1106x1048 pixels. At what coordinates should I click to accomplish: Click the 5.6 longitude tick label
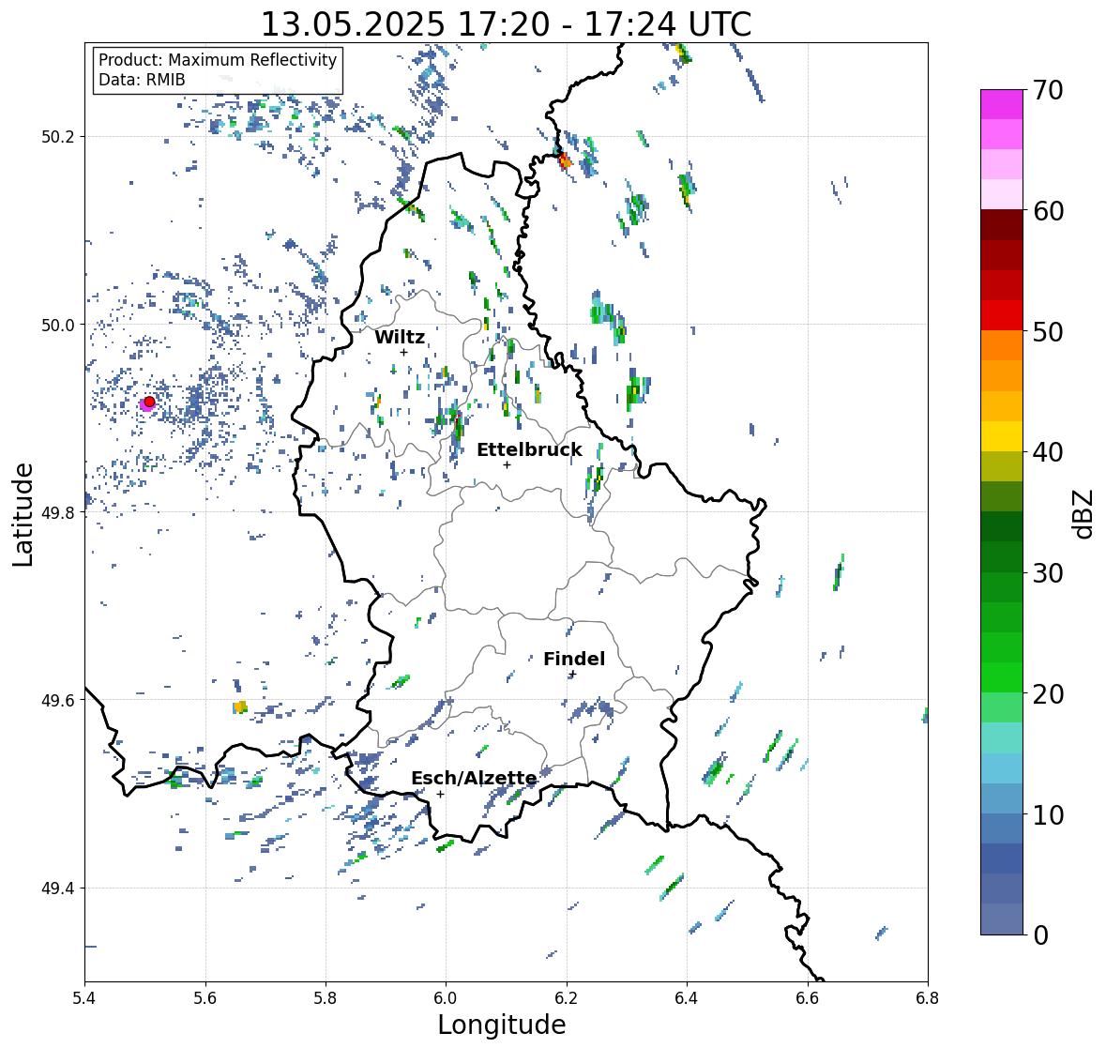[205, 997]
